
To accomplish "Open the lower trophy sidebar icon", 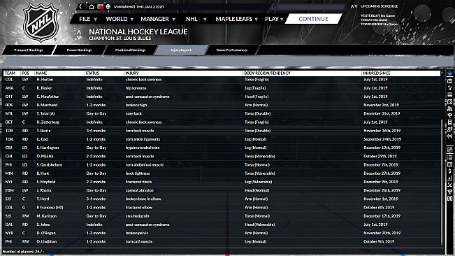I will tap(450, 192).
